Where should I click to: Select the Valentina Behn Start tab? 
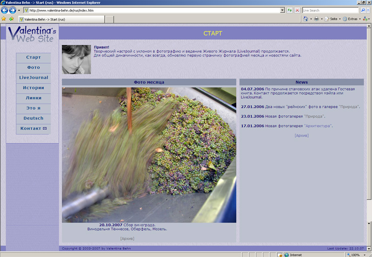tap(62, 20)
